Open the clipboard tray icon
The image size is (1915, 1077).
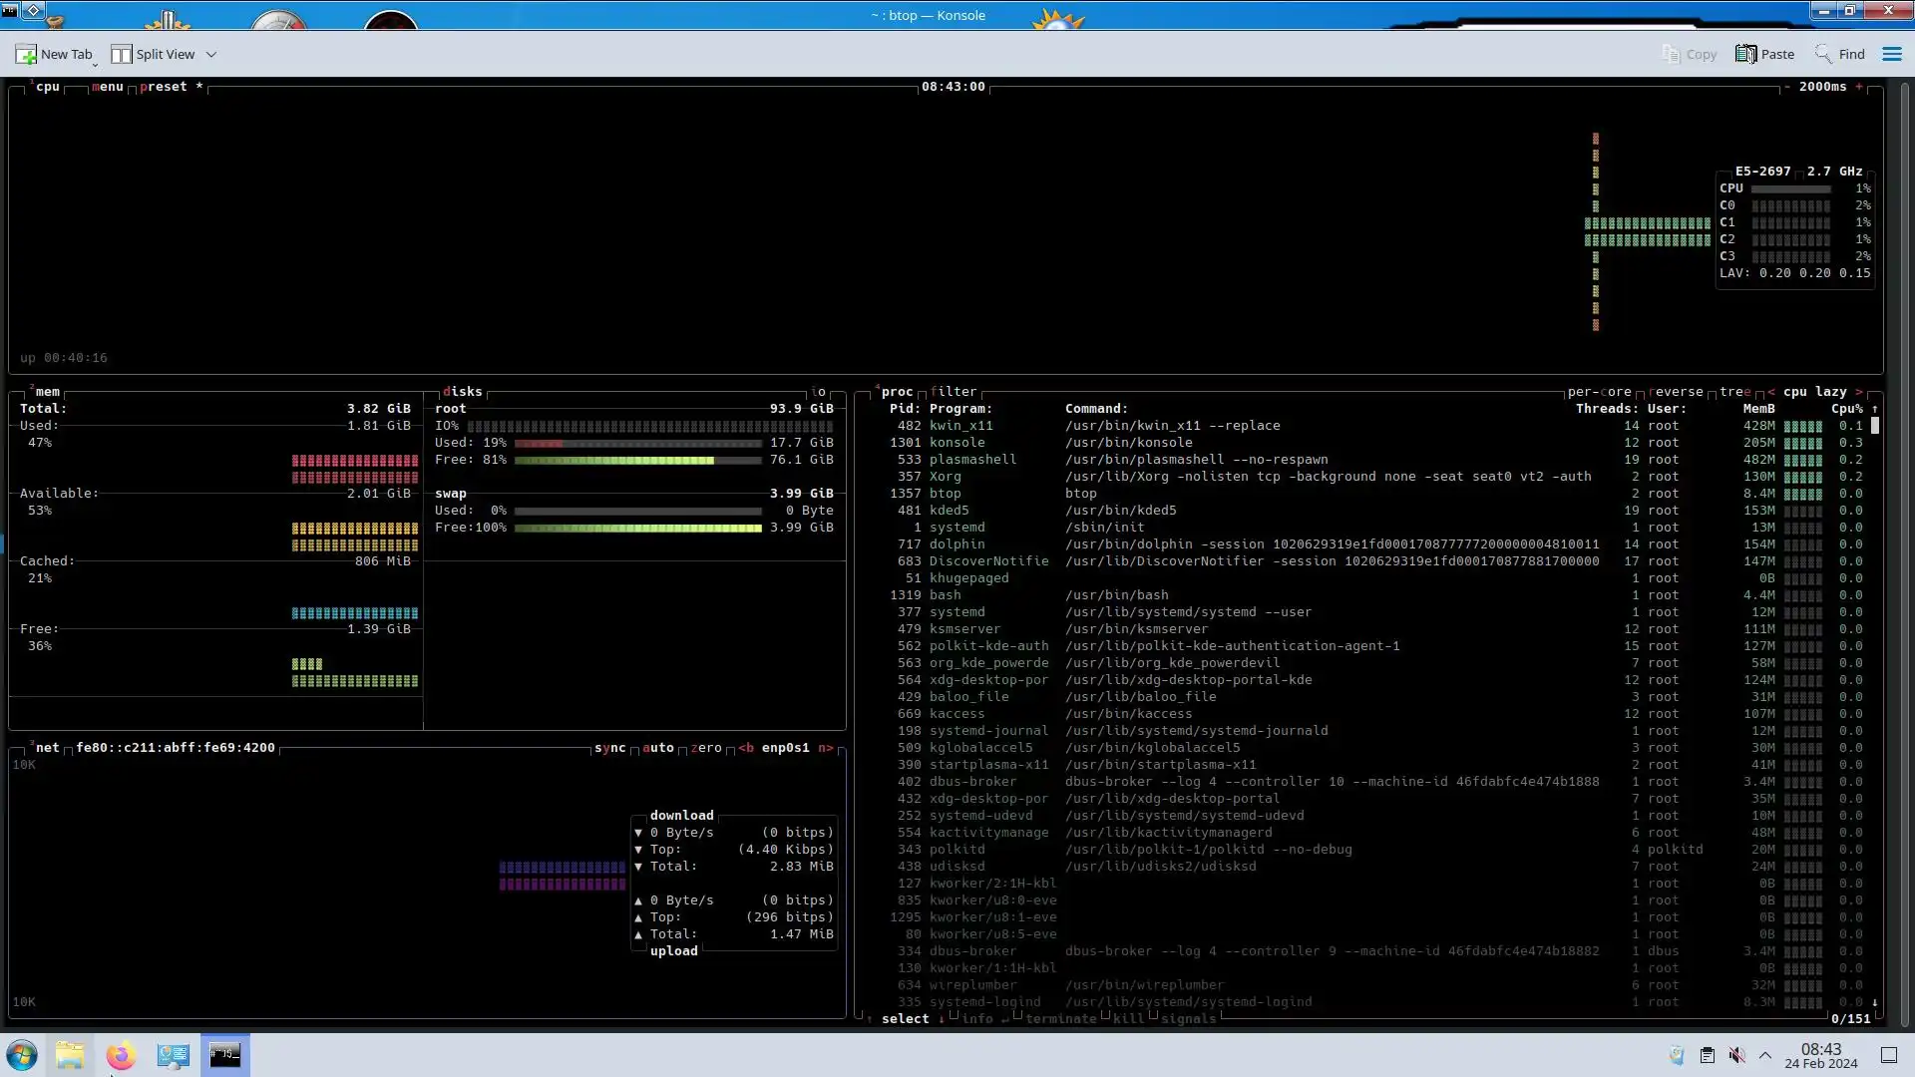coord(1707,1055)
